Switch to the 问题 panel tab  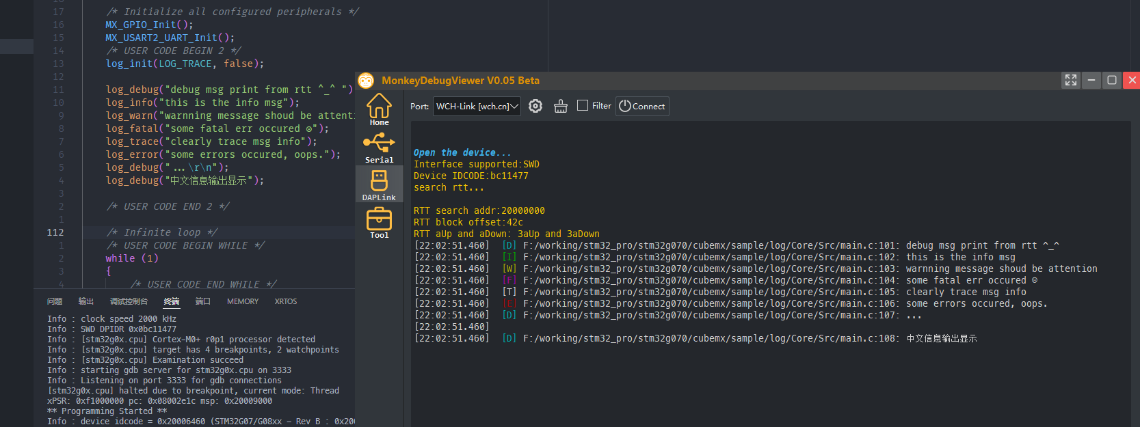click(x=55, y=301)
